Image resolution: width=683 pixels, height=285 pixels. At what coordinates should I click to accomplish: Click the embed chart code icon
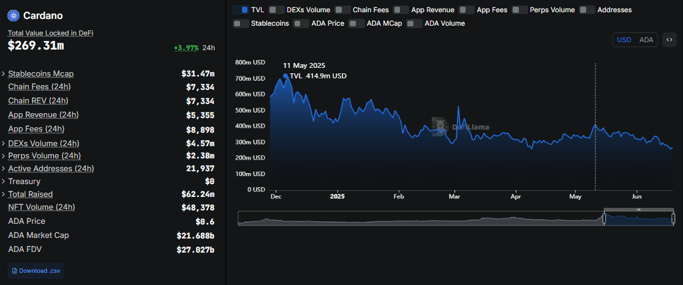pos(670,40)
